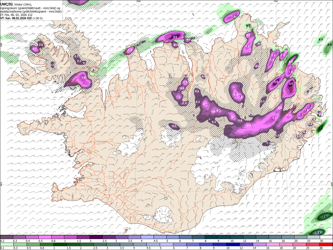Image resolution: width=333 pixels, height=250 pixels.
Task: Click the bright pink 0.5–0.8 snow legend swatch
Action: (45, 237)
